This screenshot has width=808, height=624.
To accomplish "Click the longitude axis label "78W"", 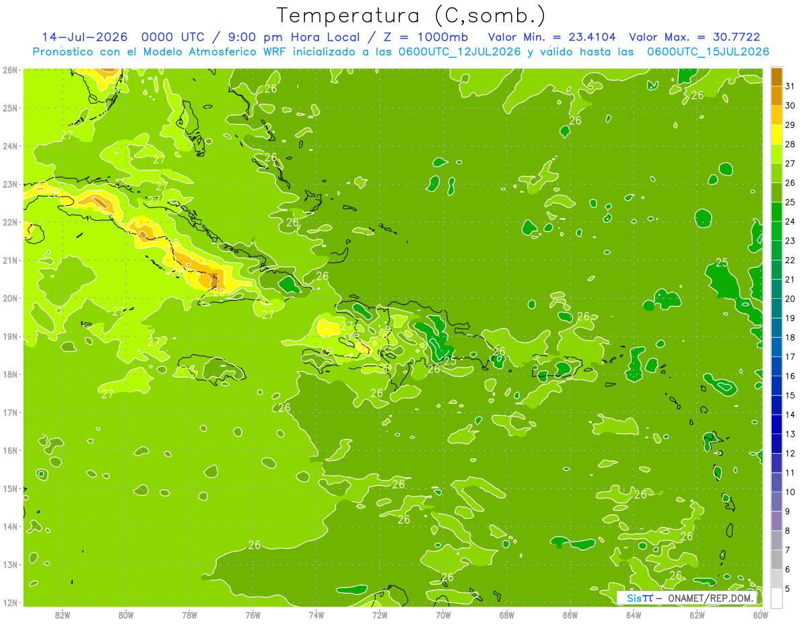I will click(189, 615).
